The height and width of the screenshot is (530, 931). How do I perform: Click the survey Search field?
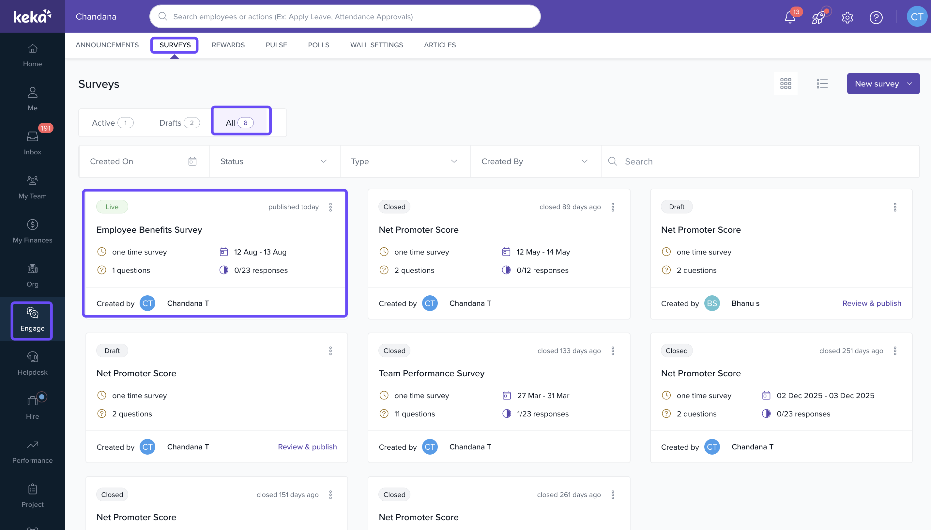(x=760, y=161)
